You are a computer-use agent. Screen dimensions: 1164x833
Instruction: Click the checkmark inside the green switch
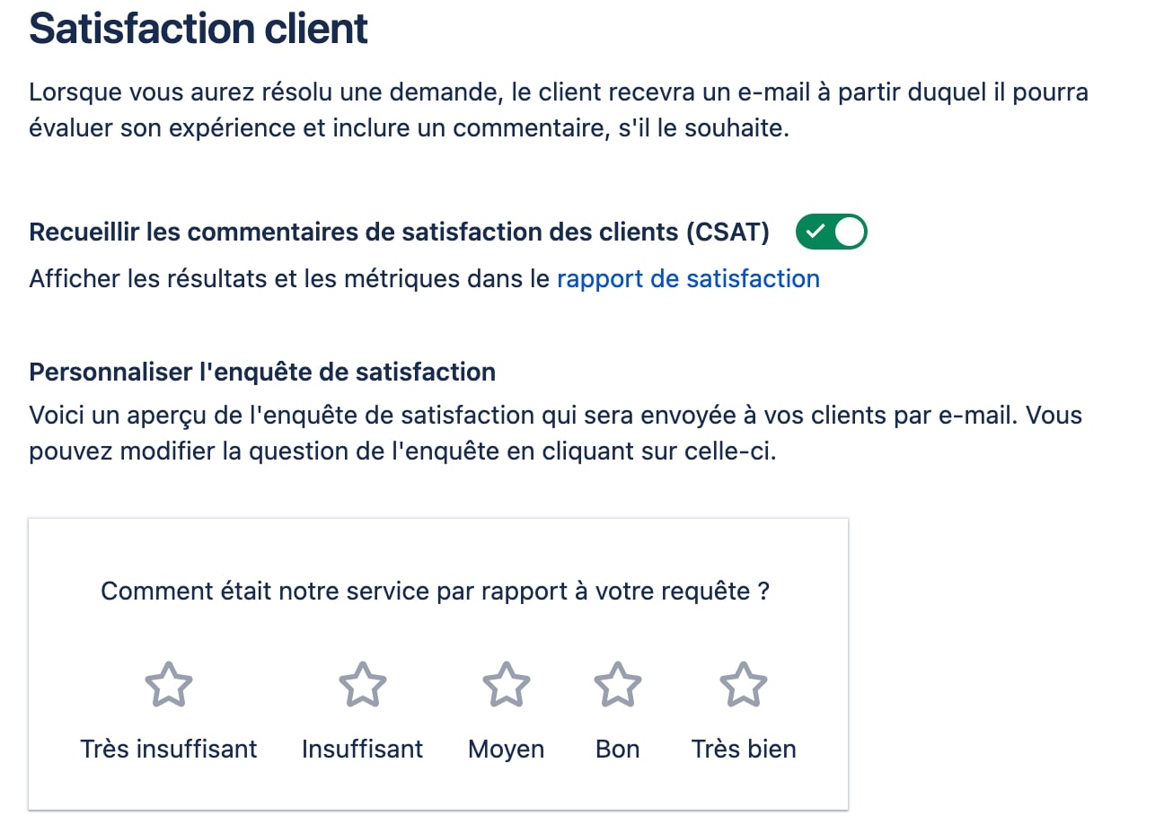click(x=815, y=232)
